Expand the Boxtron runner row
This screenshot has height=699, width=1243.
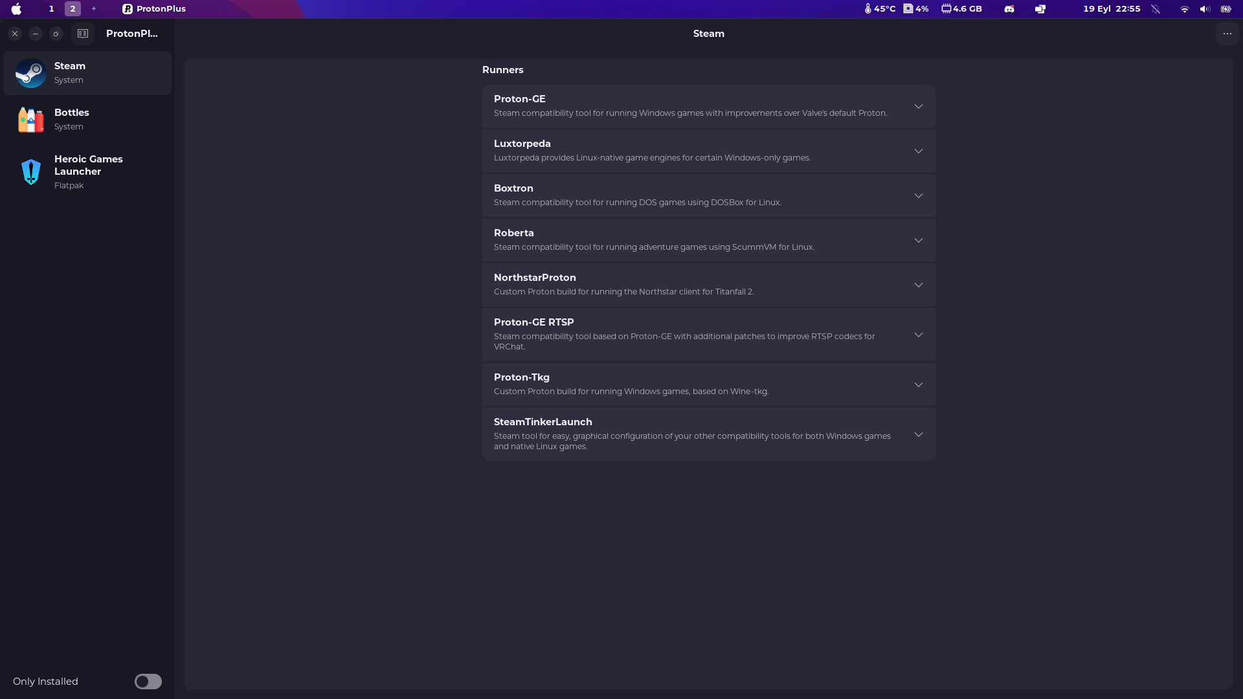708,195
